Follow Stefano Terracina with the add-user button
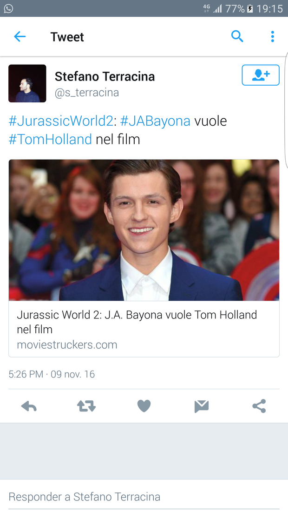 (x=261, y=75)
